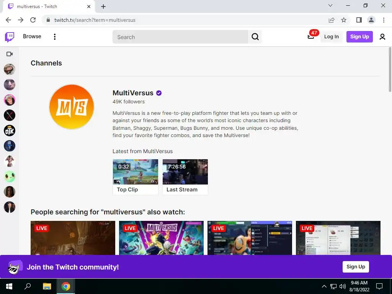Toggle the Chrome side panel icon

coord(359,20)
